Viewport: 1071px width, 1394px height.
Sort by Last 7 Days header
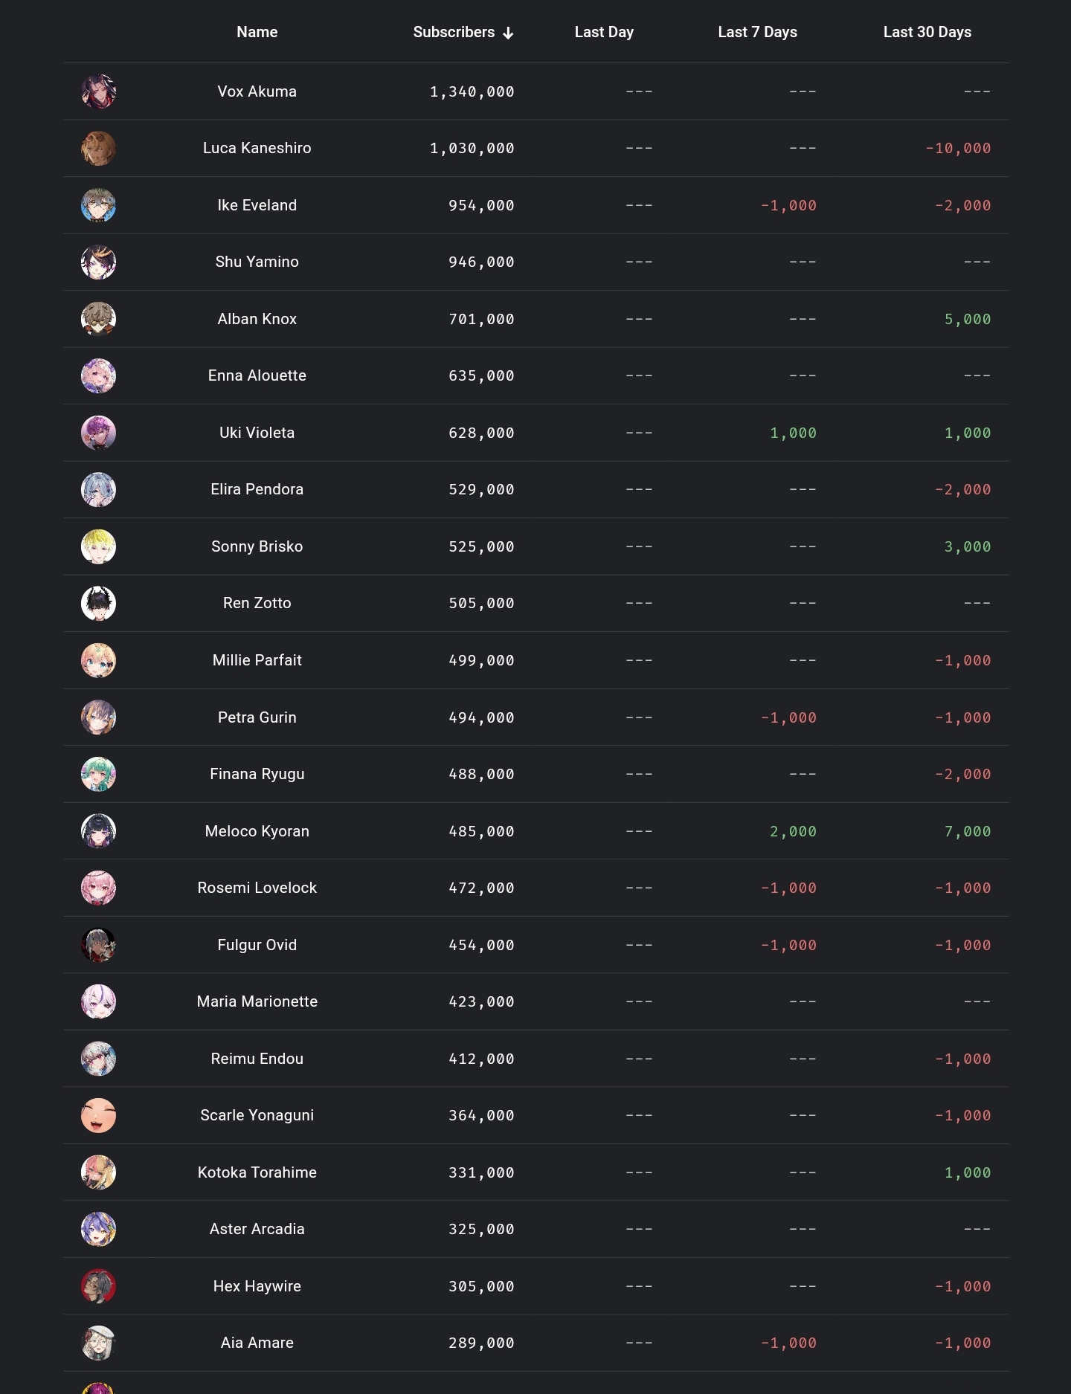757,32
